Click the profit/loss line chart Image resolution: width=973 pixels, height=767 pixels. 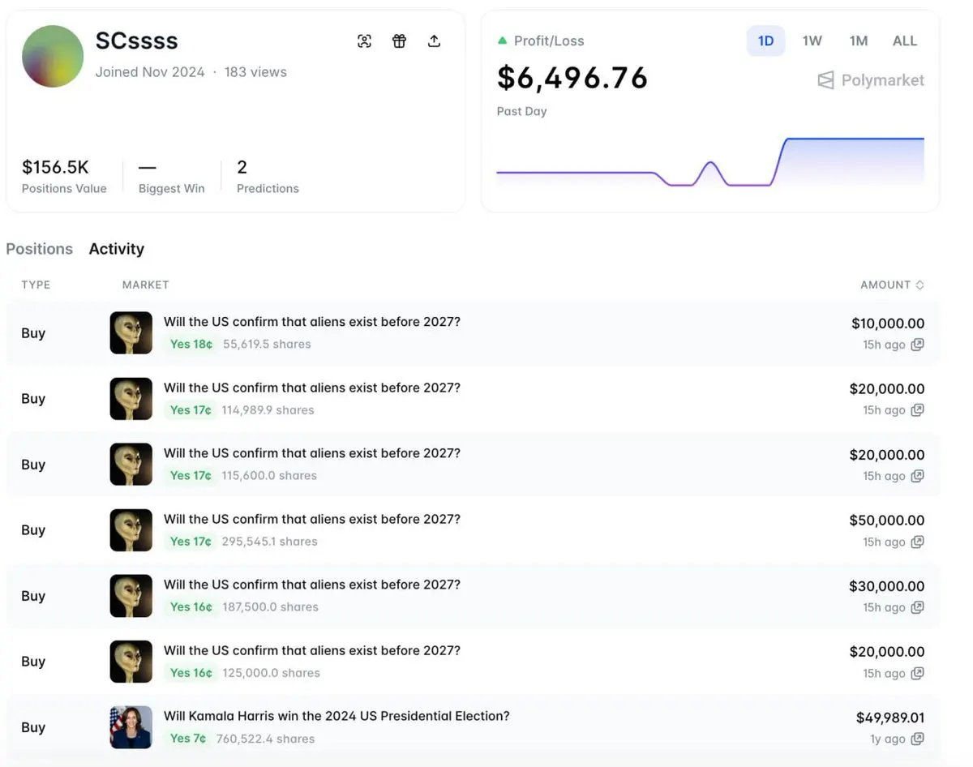point(710,162)
